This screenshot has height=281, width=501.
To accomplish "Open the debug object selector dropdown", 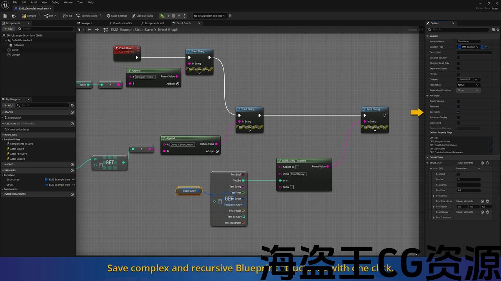I will [x=209, y=16].
